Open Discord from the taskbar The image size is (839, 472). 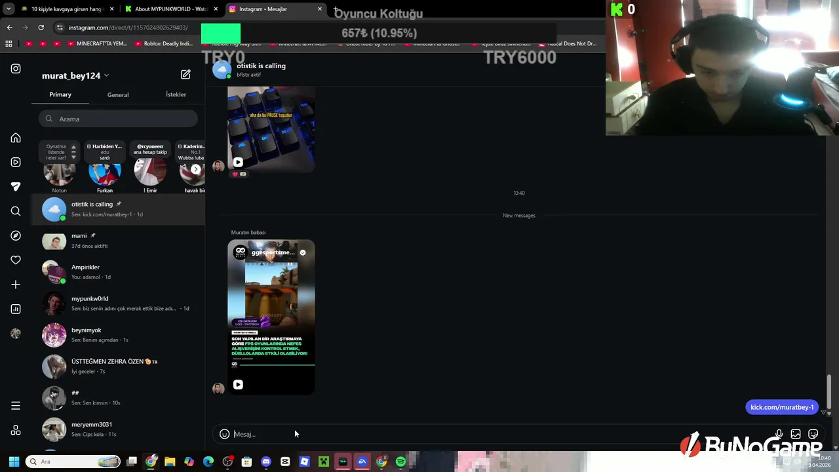[265, 462]
